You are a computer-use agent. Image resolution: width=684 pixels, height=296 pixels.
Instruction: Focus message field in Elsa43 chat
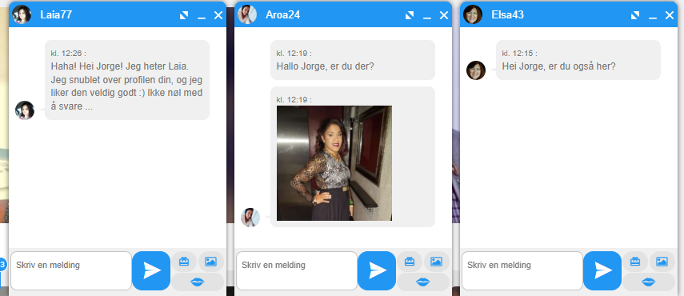[x=522, y=270]
